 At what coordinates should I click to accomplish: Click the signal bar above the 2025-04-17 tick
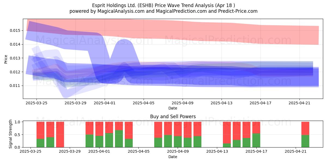coord(256,134)
